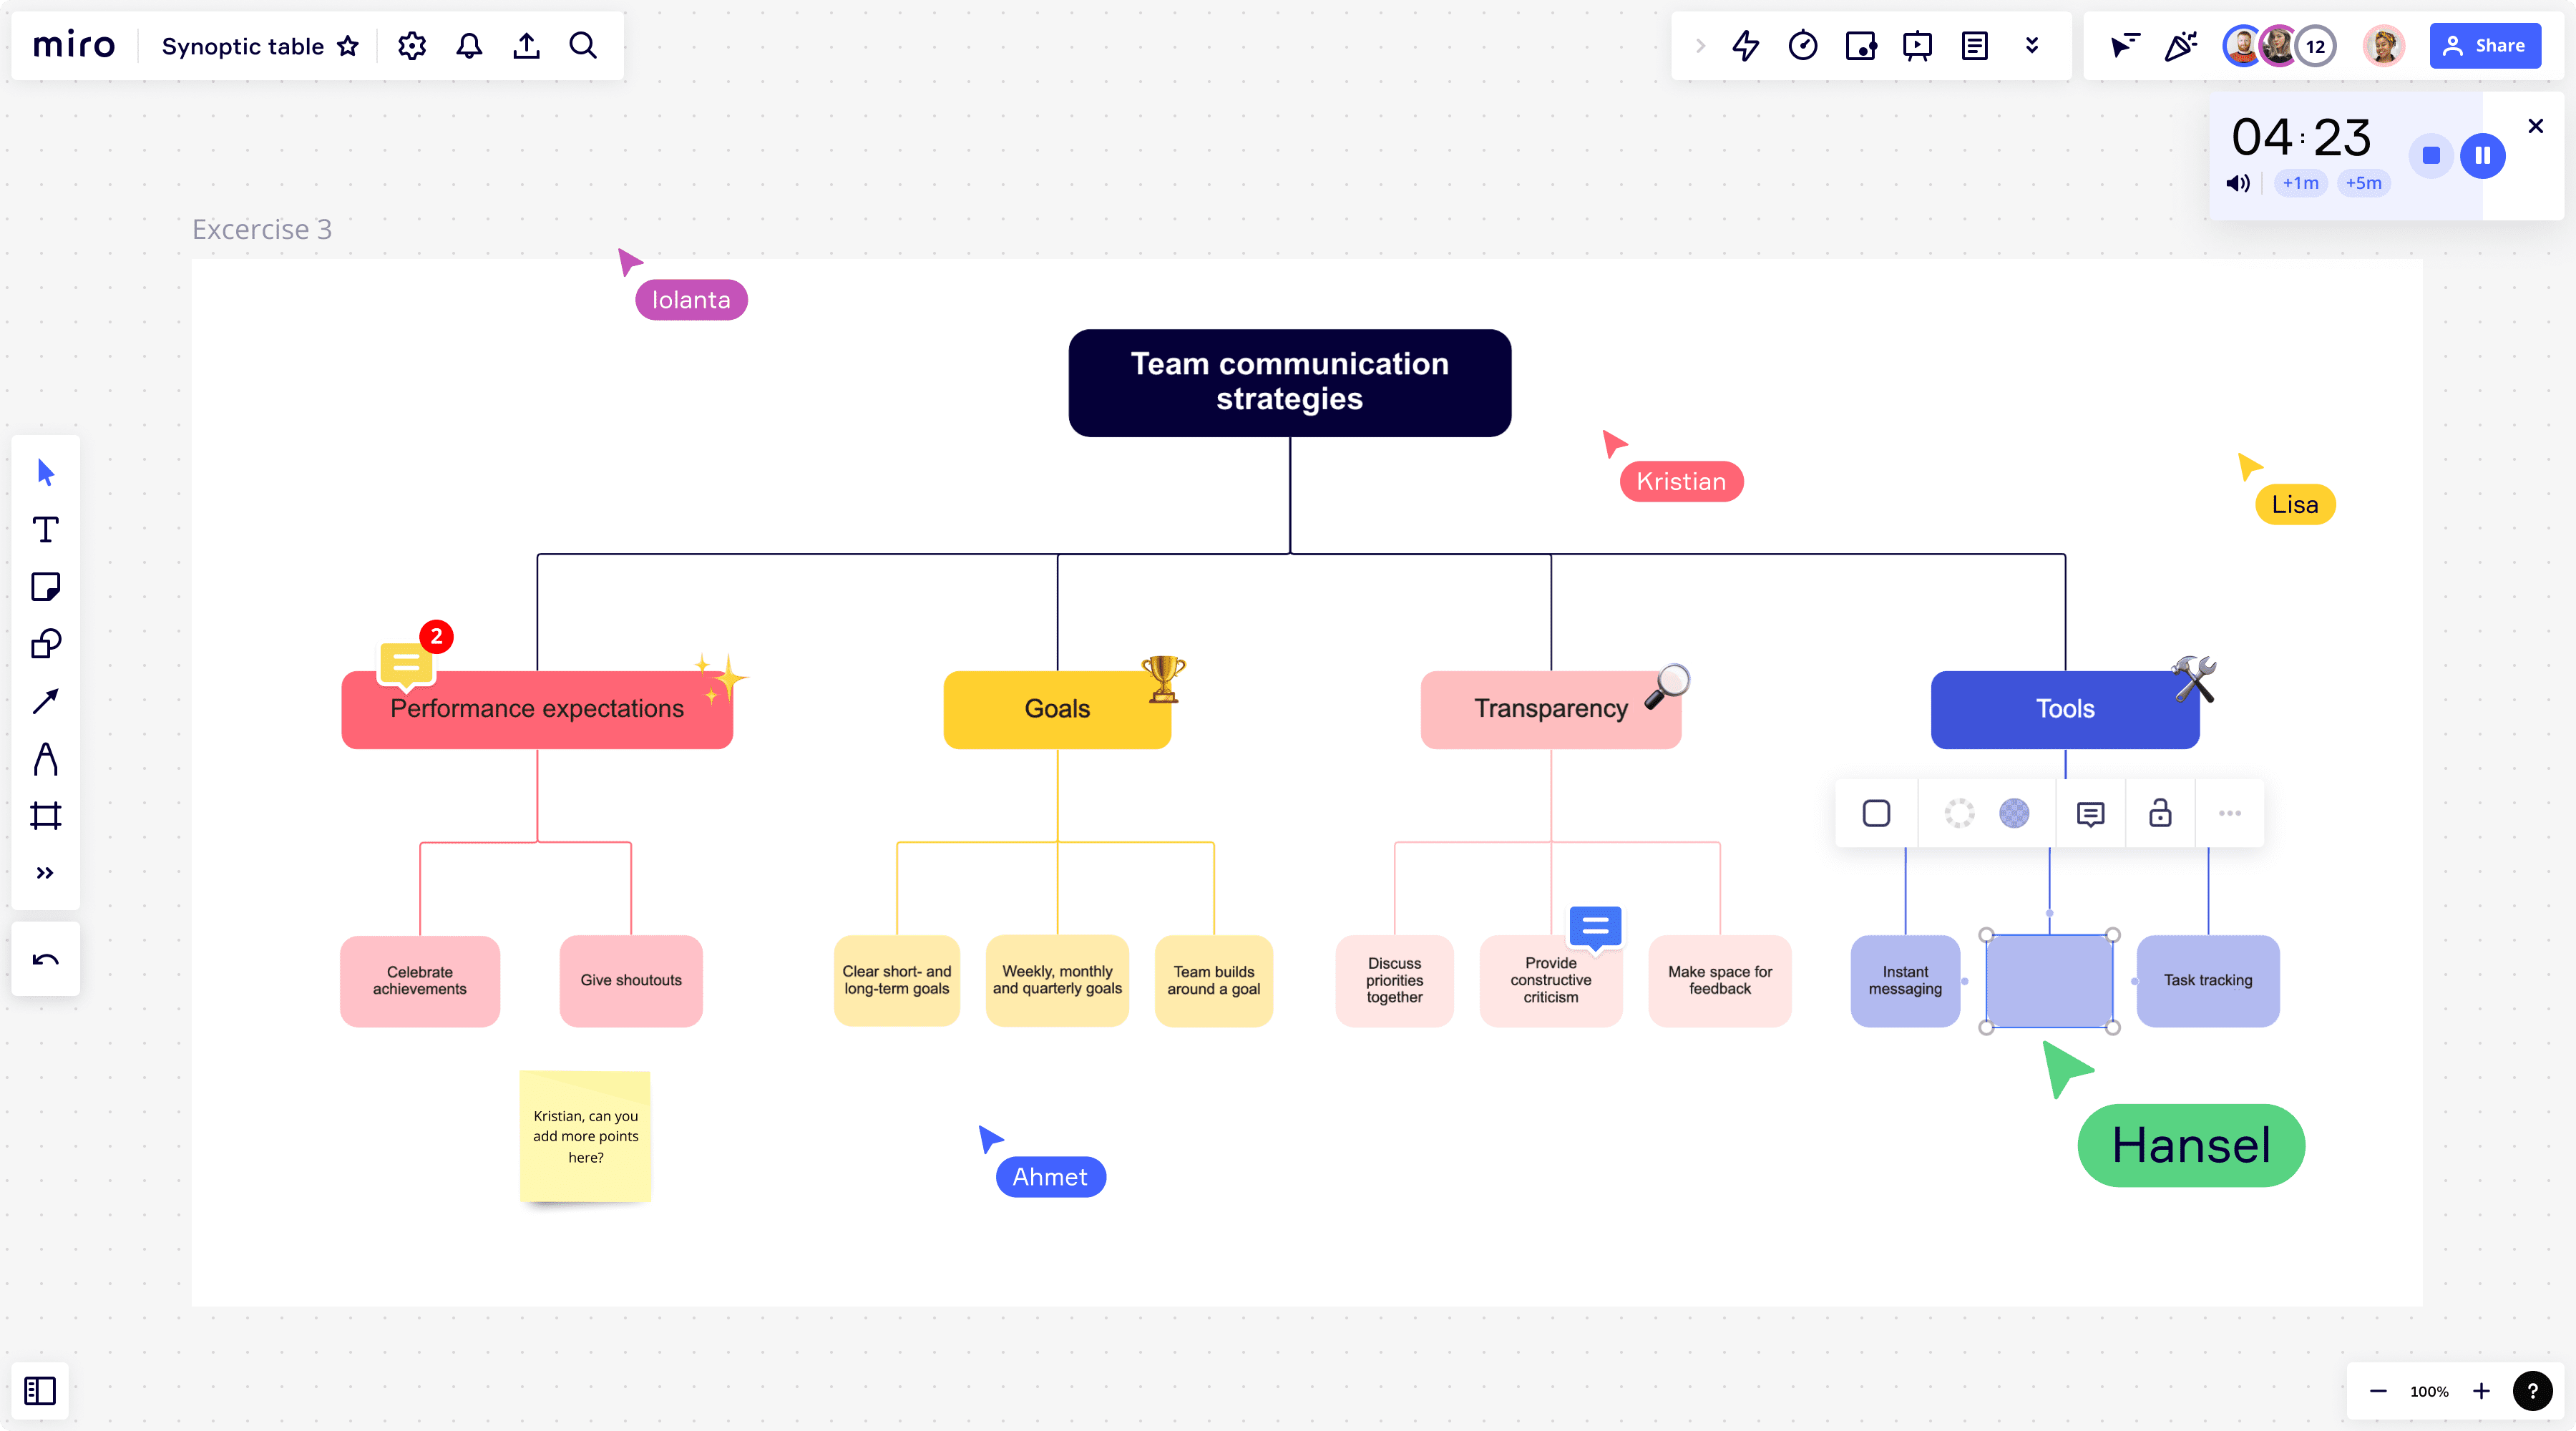Click the notifications bell icon
The width and height of the screenshot is (2576, 1431).
tap(469, 46)
